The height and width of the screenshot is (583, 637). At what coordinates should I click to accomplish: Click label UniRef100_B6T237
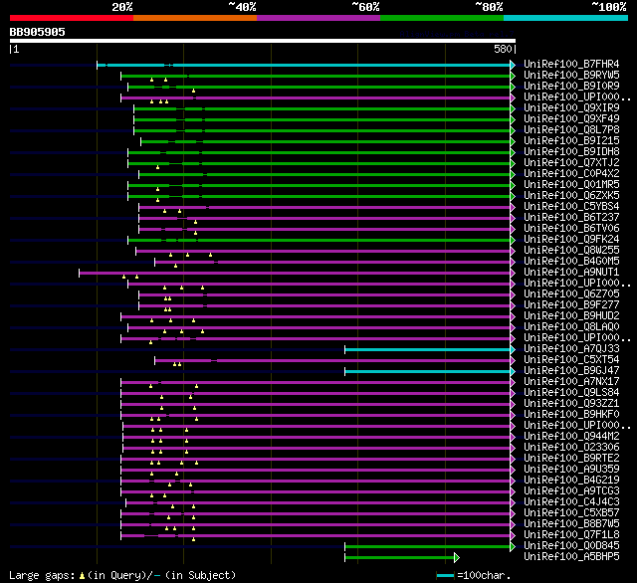pos(571,218)
